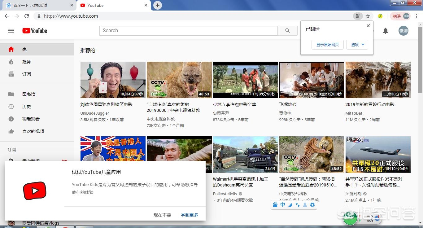Click the YouTube logo
Screen dimensions: 423x228
(x=35, y=31)
